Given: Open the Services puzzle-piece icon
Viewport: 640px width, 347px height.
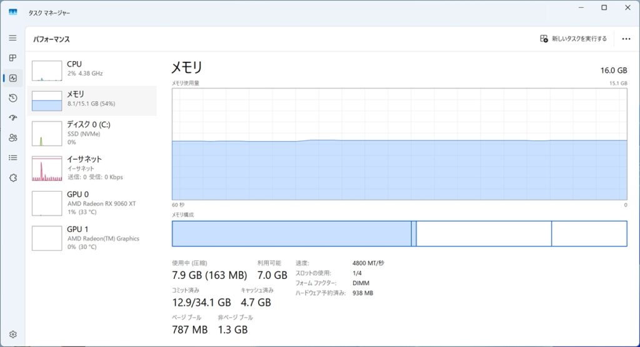Looking at the screenshot, I should (12, 178).
